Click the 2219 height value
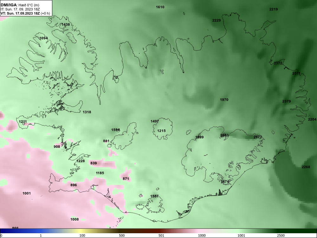This screenshot has width=317, height=238. 274,9
